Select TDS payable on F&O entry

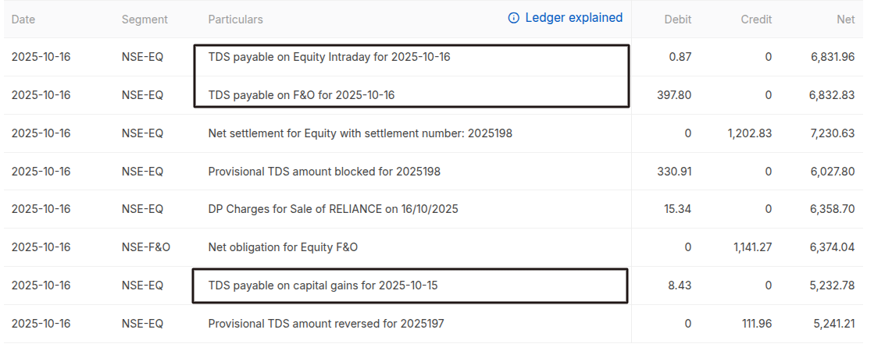[302, 95]
